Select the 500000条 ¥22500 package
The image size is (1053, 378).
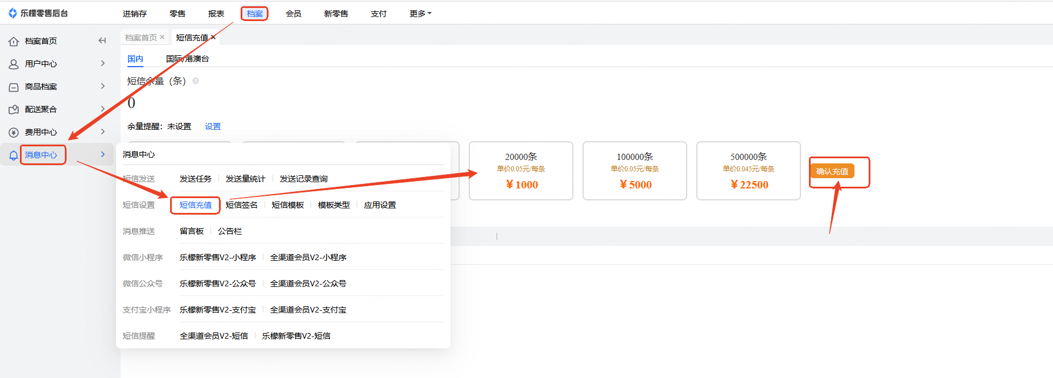click(749, 171)
